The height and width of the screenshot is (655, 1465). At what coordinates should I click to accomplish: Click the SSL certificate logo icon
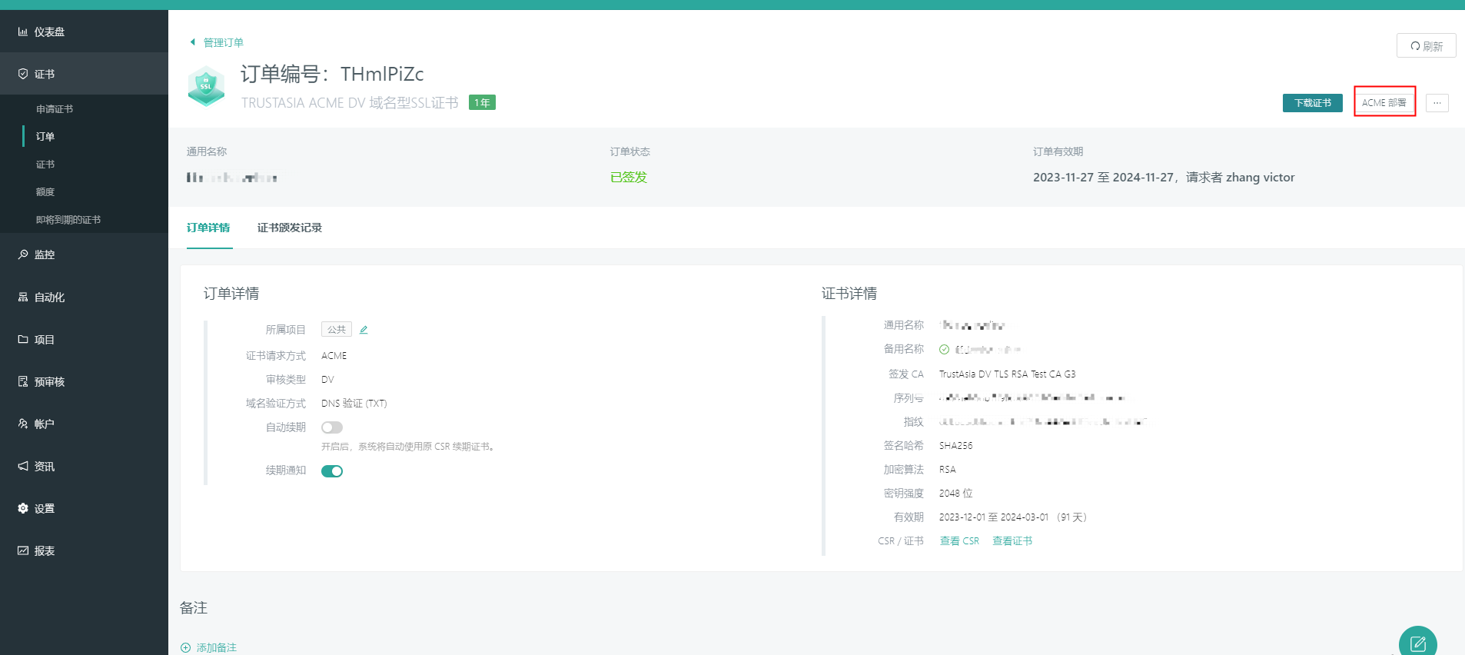coord(206,86)
